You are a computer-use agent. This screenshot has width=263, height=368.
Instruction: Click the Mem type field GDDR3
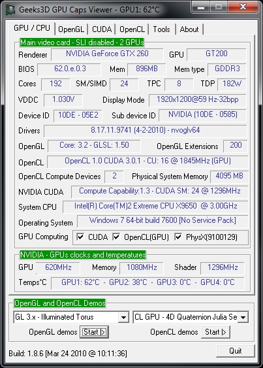pos(227,69)
